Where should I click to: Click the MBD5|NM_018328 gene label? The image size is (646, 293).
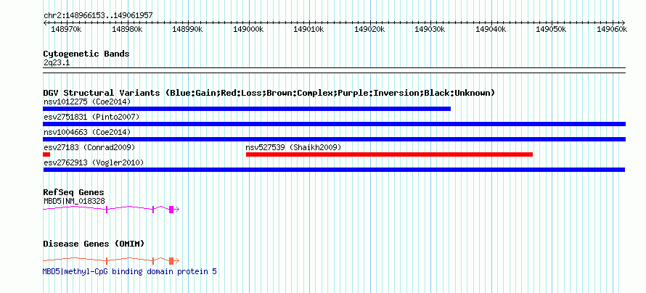(x=74, y=201)
